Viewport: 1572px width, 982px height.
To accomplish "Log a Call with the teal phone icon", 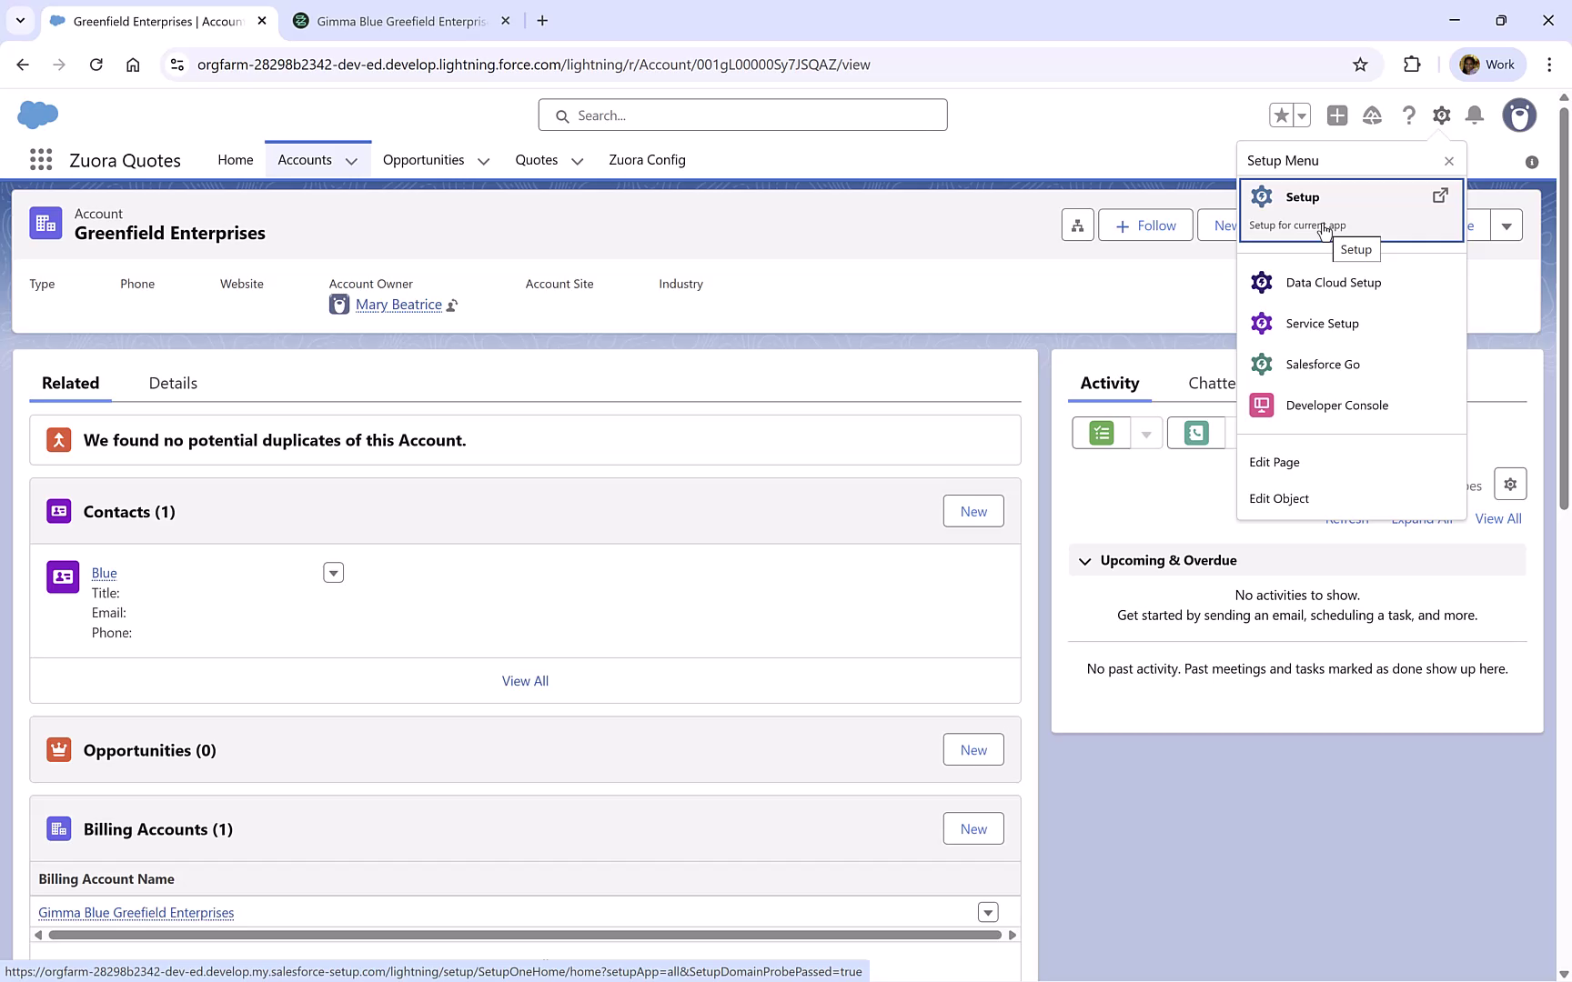I will tap(1196, 433).
